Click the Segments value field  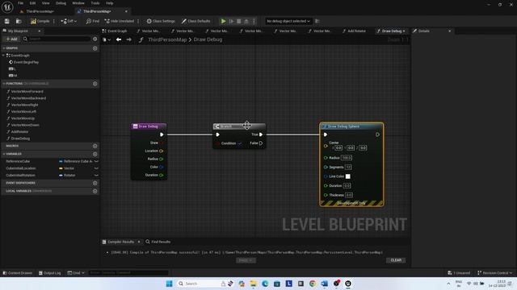point(348,168)
